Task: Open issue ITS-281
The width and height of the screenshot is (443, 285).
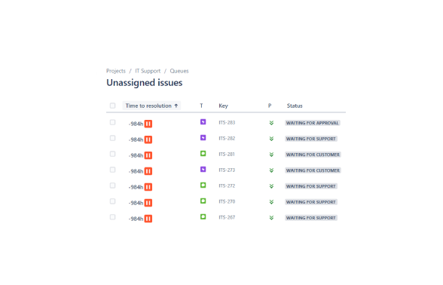Action: [227, 155]
